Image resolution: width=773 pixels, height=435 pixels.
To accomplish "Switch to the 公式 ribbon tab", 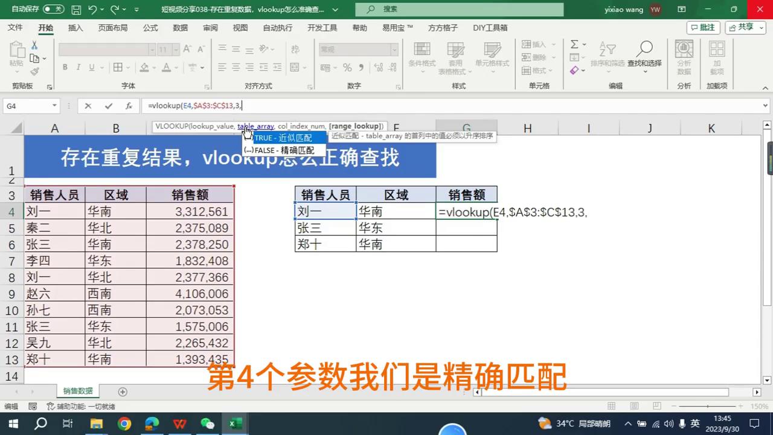I will pyautogui.click(x=150, y=27).
